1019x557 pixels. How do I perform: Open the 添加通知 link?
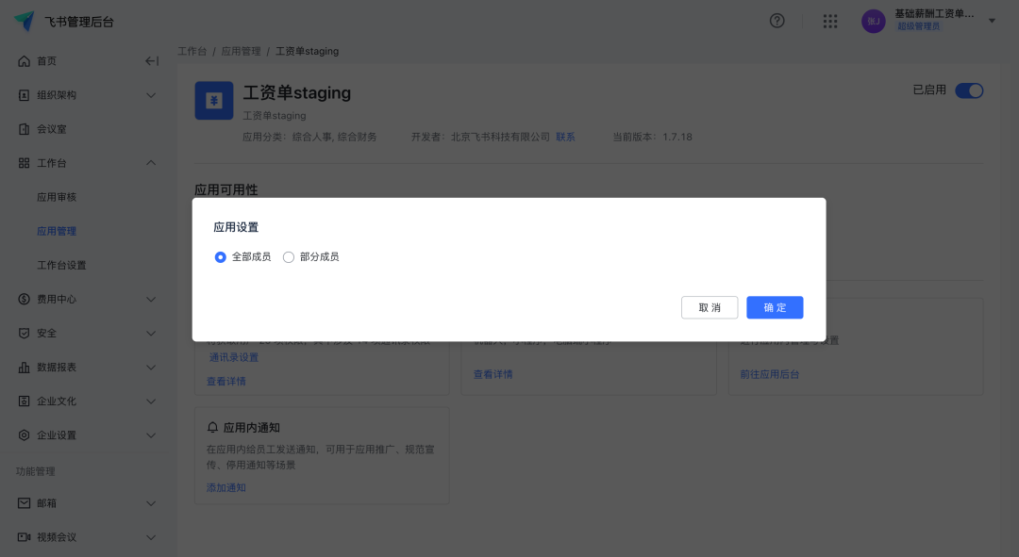(226, 487)
